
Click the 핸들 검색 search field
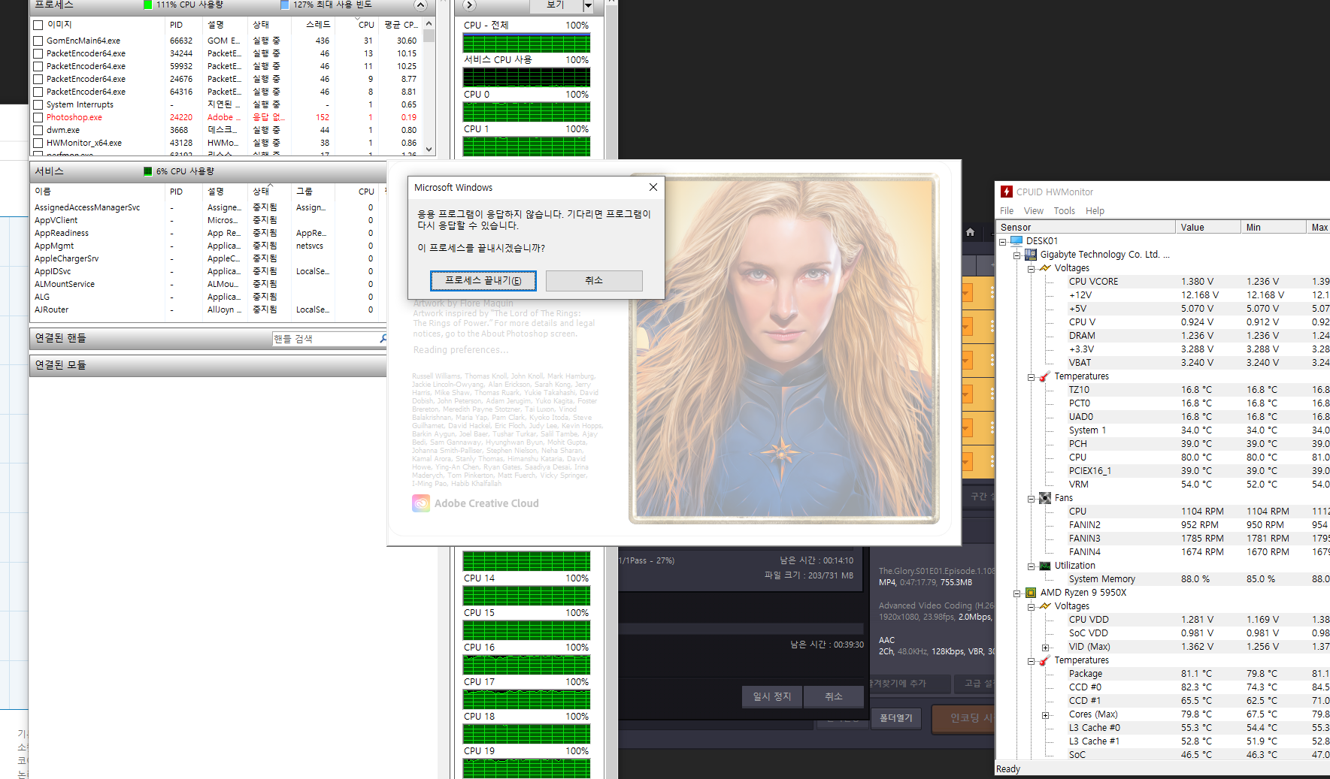click(x=325, y=339)
